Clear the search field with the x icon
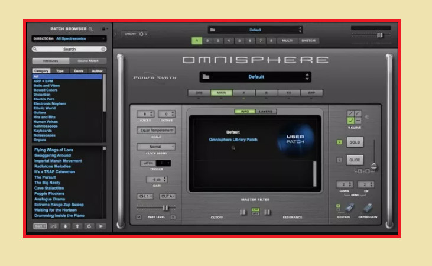The image size is (432, 266). pyautogui.click(x=103, y=49)
